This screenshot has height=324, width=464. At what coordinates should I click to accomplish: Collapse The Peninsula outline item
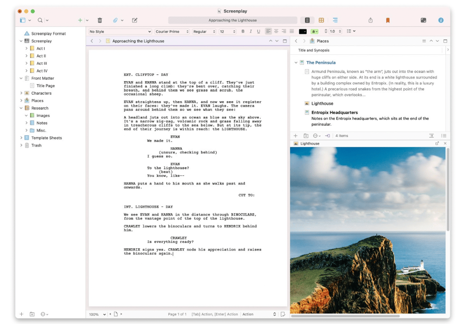click(x=296, y=63)
